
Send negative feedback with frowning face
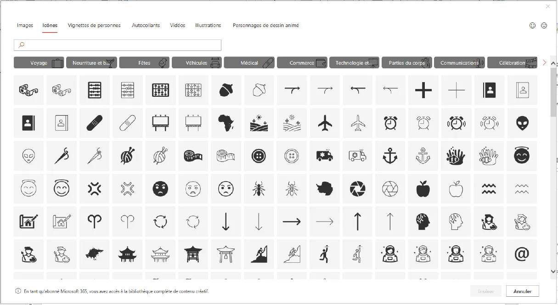544,26
